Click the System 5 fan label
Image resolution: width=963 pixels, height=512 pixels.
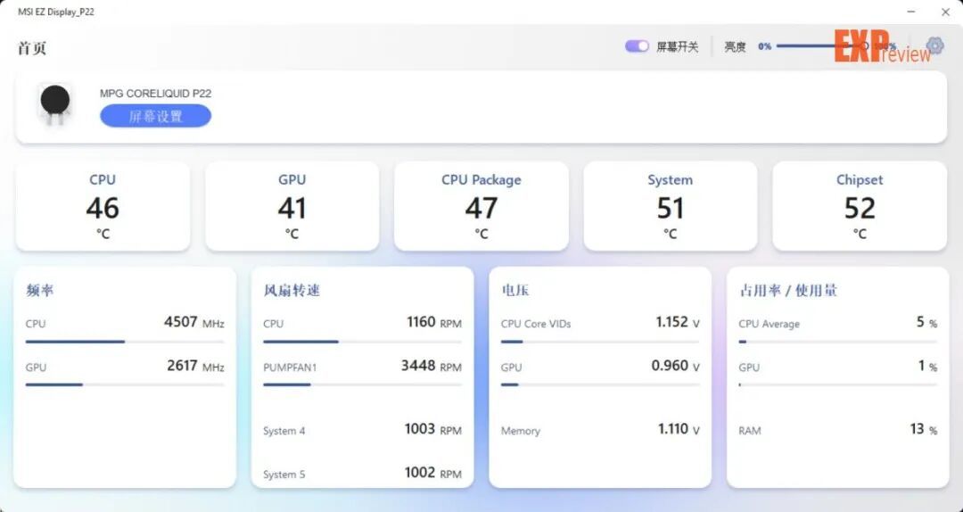pos(284,475)
